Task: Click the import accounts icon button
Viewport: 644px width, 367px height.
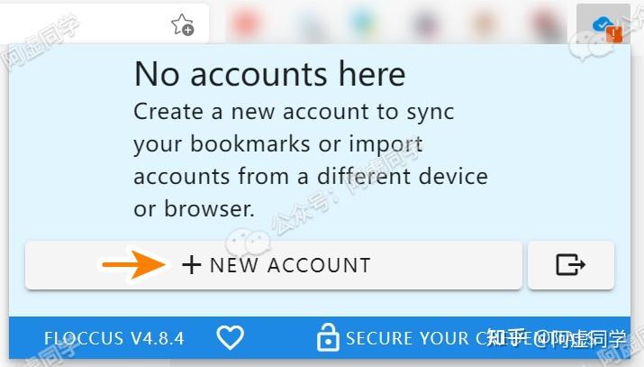Action: click(x=570, y=265)
